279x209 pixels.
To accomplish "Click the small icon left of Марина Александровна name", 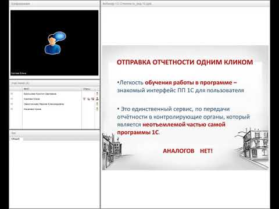I will pyautogui.click(x=12, y=104).
